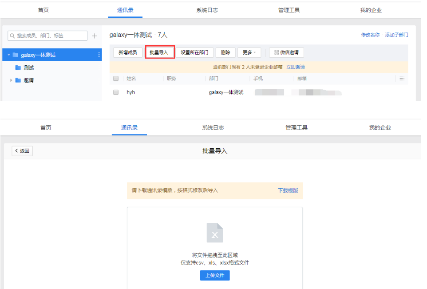427x289 pixels.
Task: Click the 搜索成员、部门、标签 search field
Action: (x=51, y=36)
